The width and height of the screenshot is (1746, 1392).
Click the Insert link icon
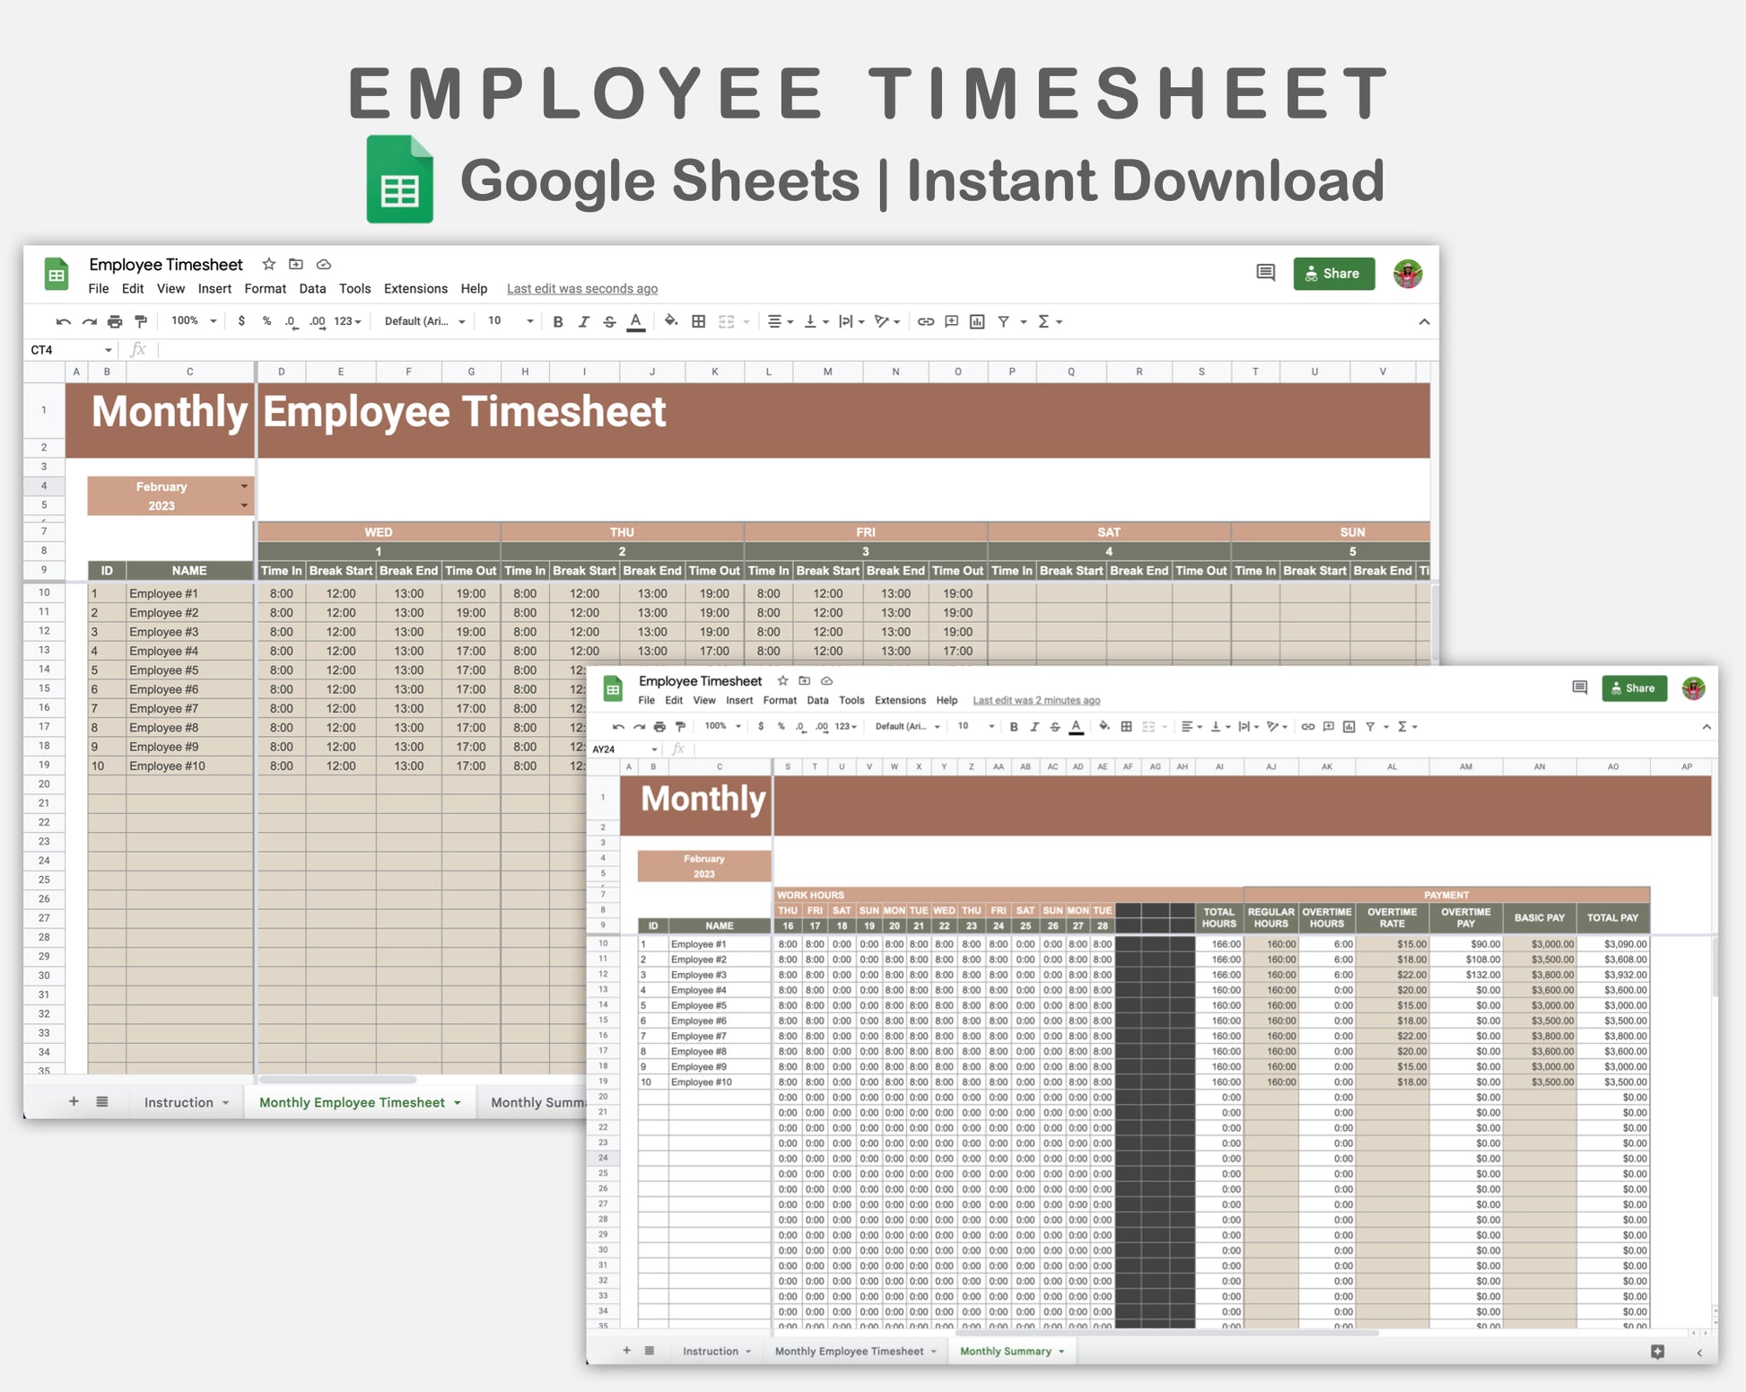(x=925, y=321)
